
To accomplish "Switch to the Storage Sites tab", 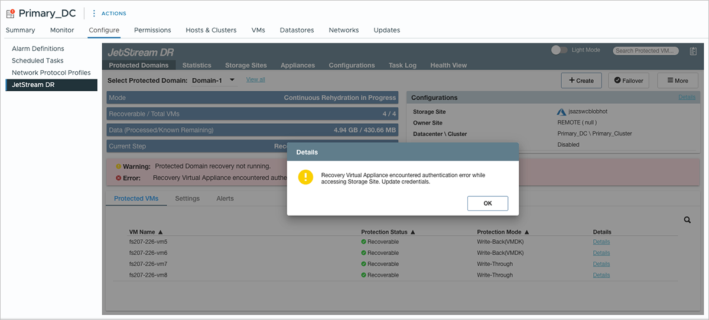I will pos(246,65).
